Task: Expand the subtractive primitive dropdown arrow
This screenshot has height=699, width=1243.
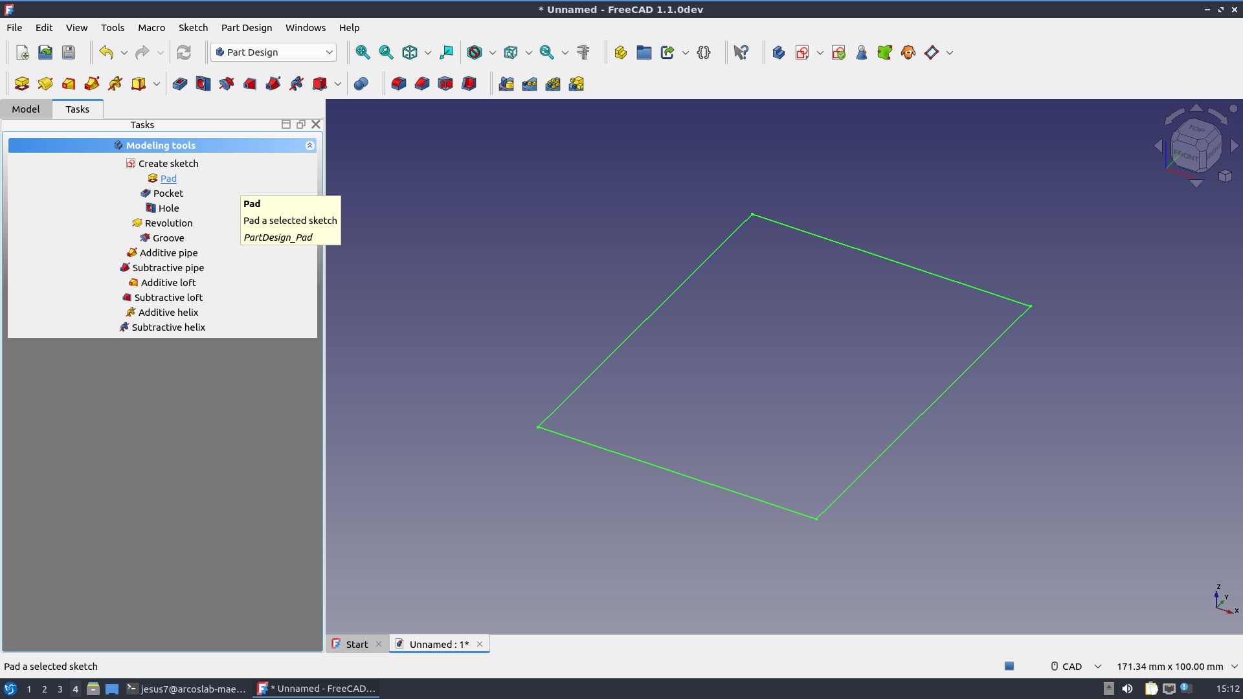Action: [x=337, y=83]
